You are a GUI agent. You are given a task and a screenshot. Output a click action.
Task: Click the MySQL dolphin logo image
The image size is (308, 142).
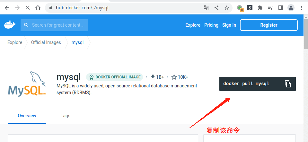(27, 84)
